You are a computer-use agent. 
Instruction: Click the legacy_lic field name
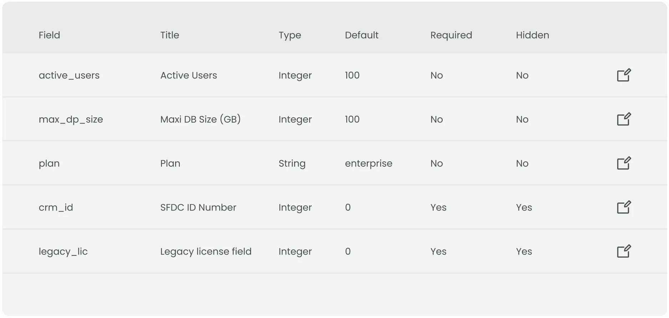tap(63, 251)
